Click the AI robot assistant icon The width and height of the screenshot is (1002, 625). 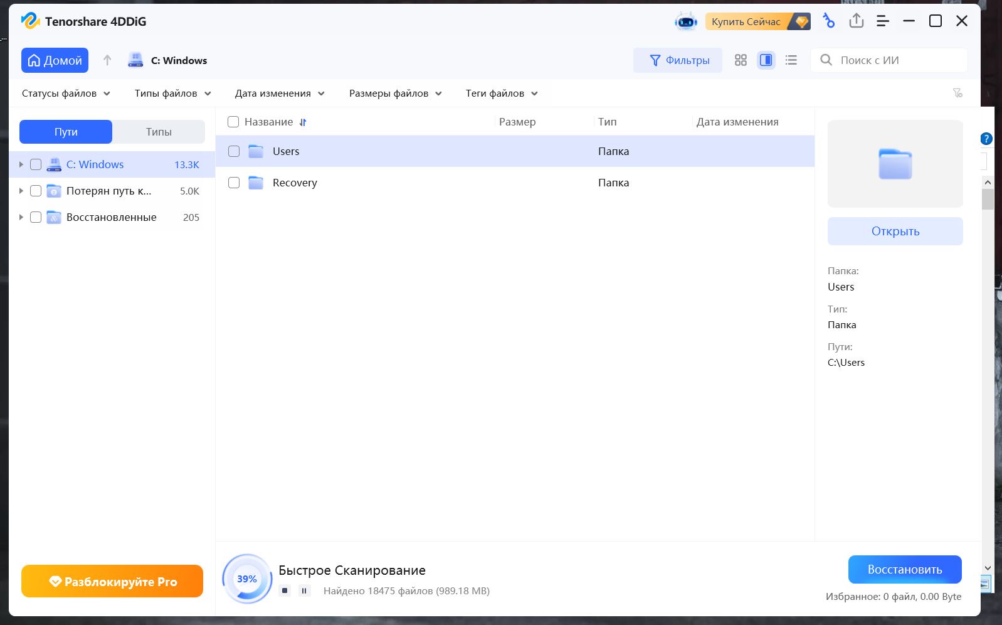(685, 21)
